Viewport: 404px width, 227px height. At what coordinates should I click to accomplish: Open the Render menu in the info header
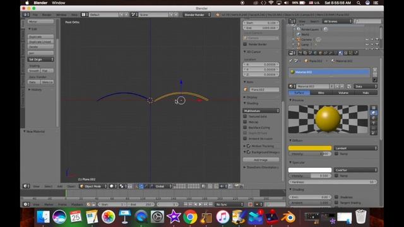coord(47,15)
